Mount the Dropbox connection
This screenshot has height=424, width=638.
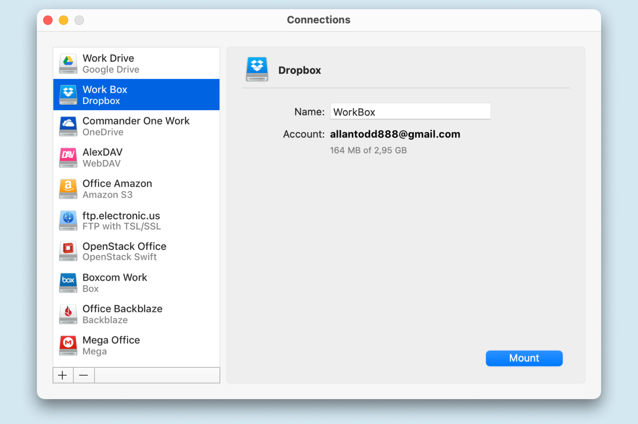[x=524, y=358]
